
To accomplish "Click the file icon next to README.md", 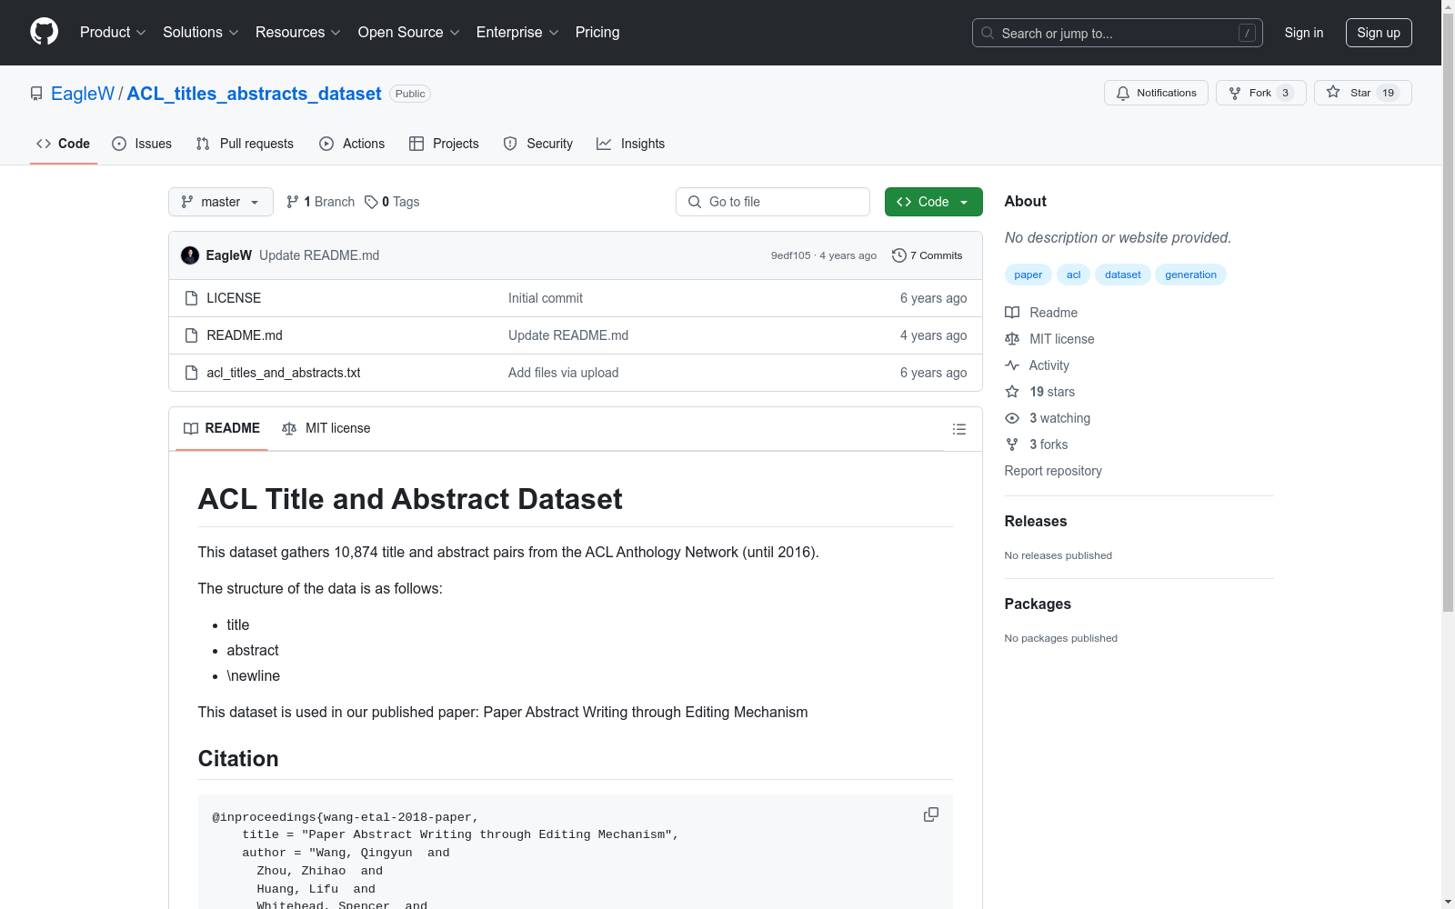I will (191, 335).
